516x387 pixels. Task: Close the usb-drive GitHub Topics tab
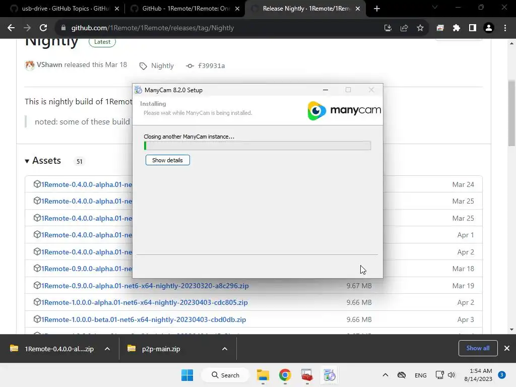(117, 9)
